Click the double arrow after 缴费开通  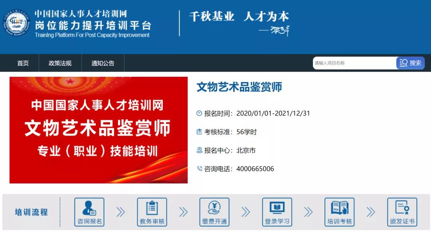coord(246,212)
